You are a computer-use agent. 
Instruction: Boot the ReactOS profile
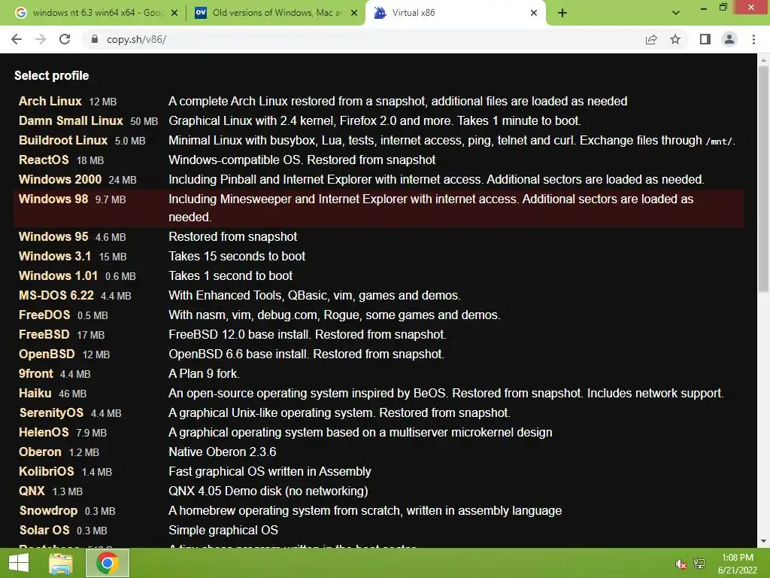point(44,160)
